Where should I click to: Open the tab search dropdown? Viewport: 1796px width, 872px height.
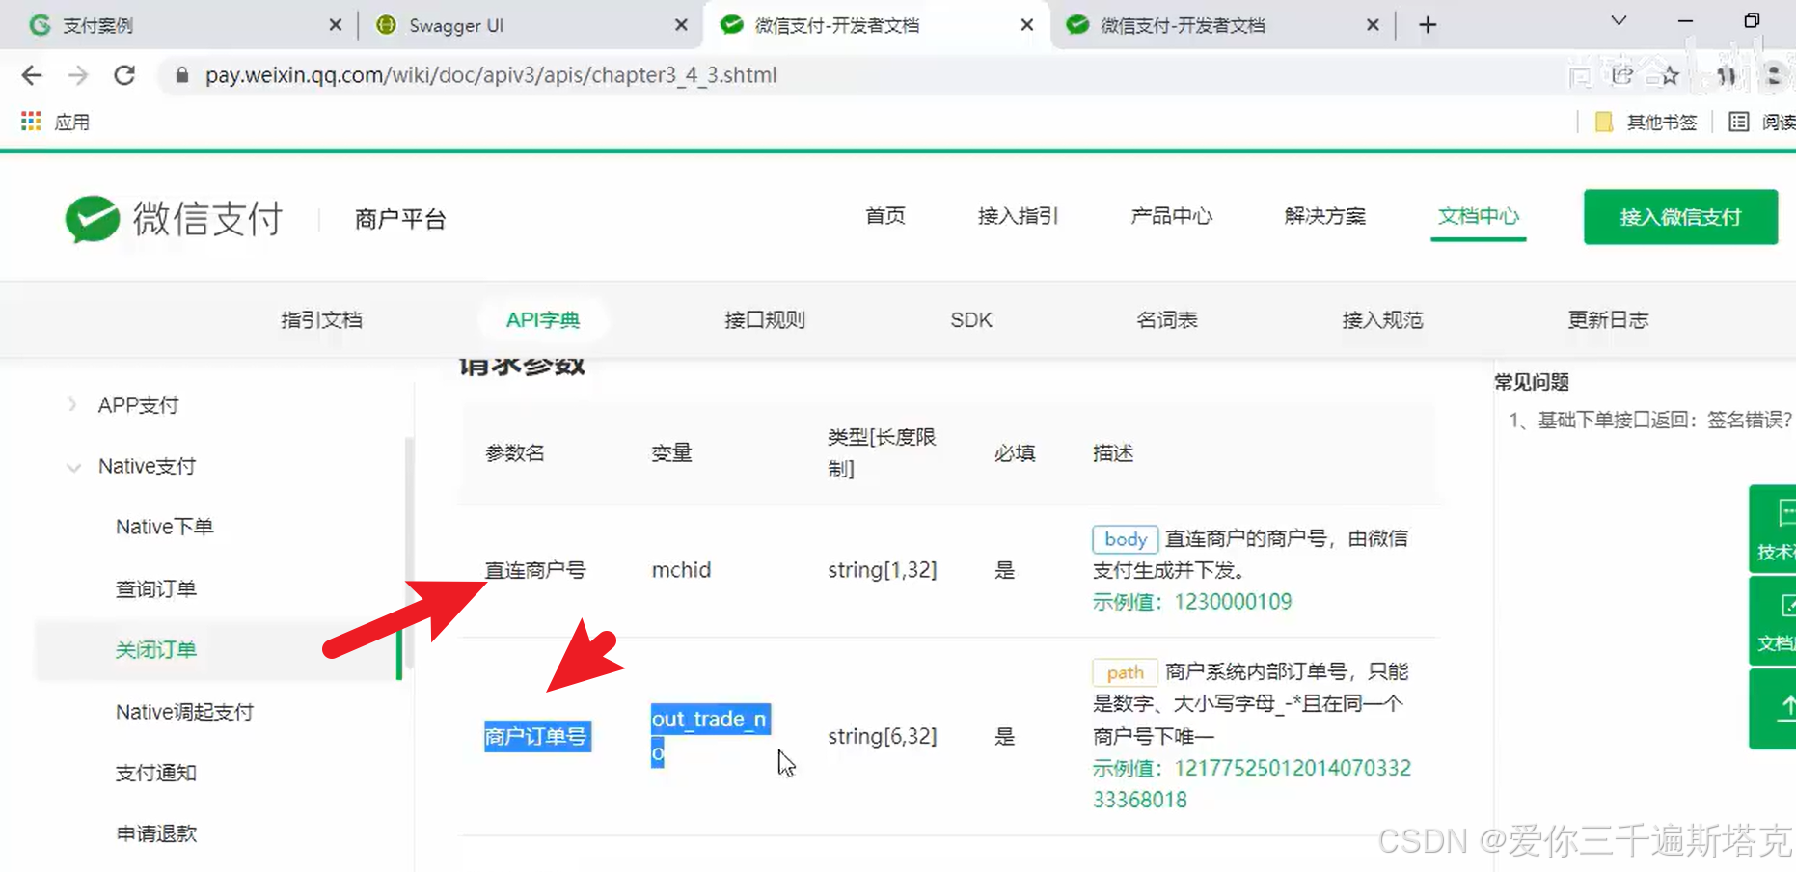pos(1619,20)
